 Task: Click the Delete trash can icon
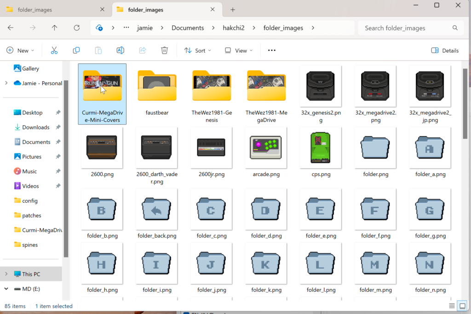(x=164, y=51)
